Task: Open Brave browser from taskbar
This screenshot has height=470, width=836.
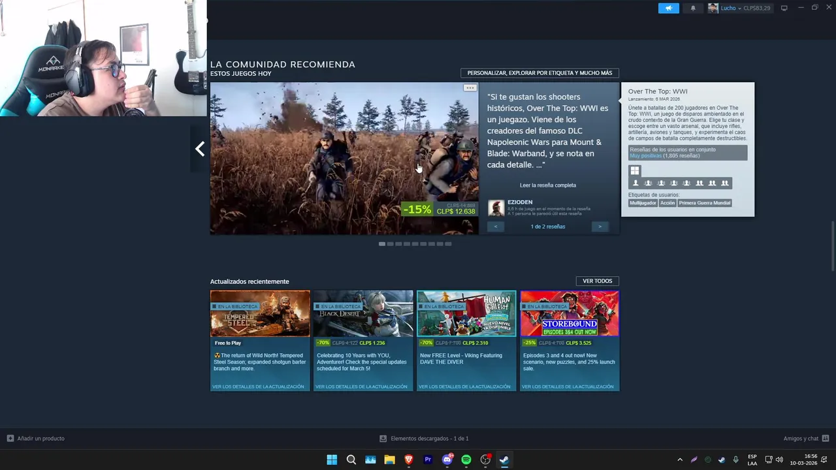Action: click(x=409, y=460)
